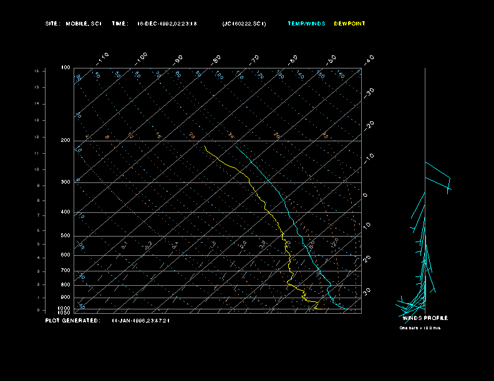This screenshot has width=494, height=381.
Task: Click the white 0 temperature label on right axis
Action: (x=365, y=195)
